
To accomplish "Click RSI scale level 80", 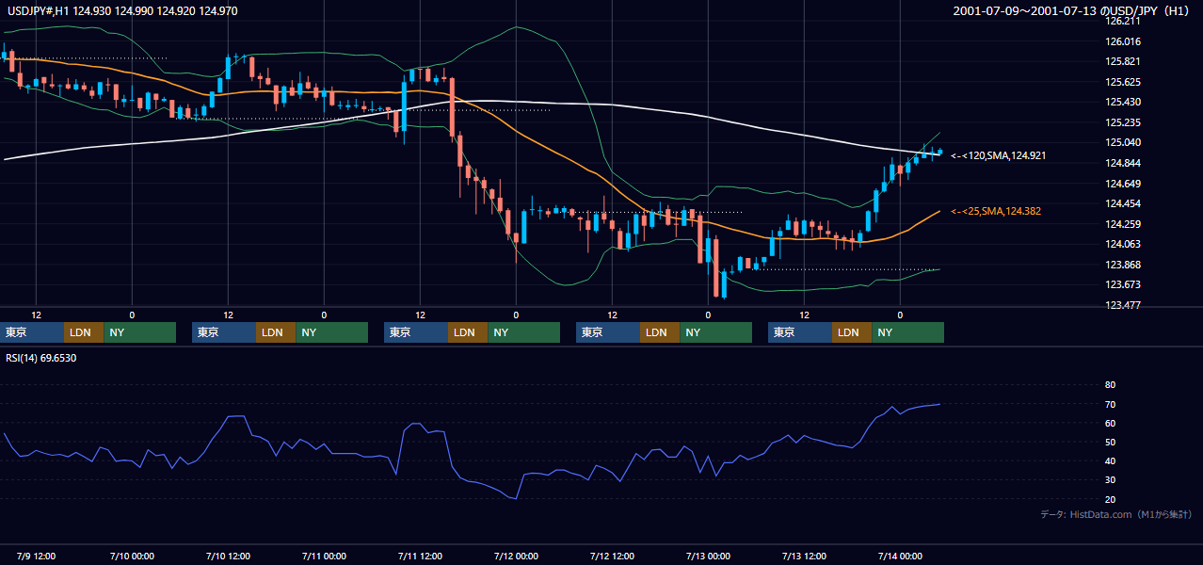I will 1110,385.
